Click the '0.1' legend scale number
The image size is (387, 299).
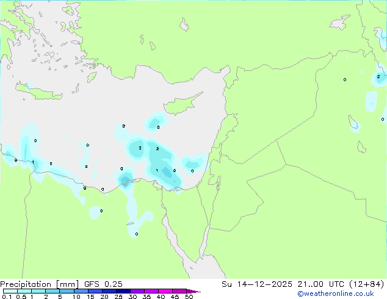7,297
